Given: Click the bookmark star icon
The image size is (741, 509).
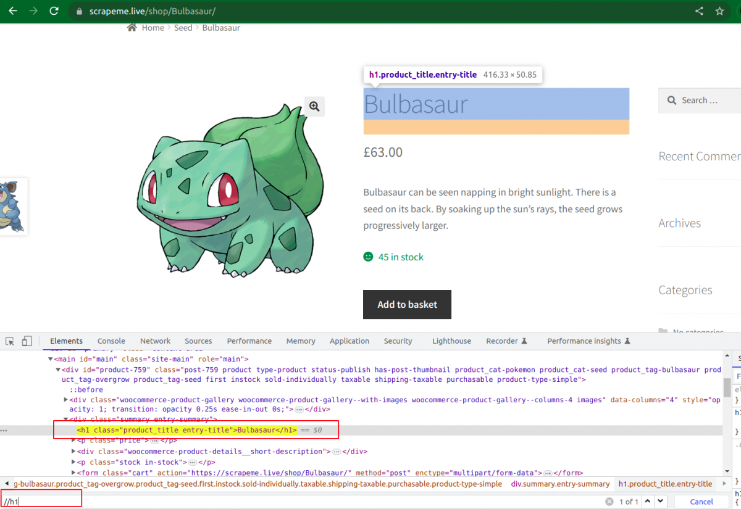Looking at the screenshot, I should [x=719, y=10].
